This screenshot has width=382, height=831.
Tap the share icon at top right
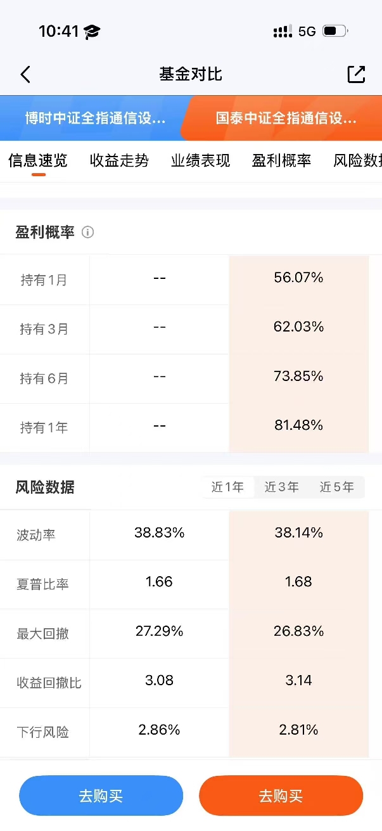click(356, 74)
